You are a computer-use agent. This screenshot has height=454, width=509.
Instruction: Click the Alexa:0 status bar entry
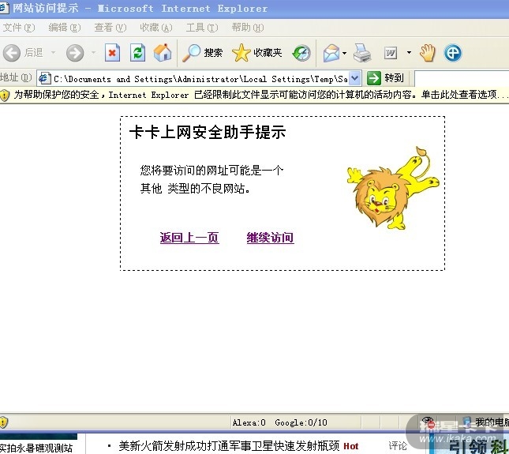(x=249, y=422)
